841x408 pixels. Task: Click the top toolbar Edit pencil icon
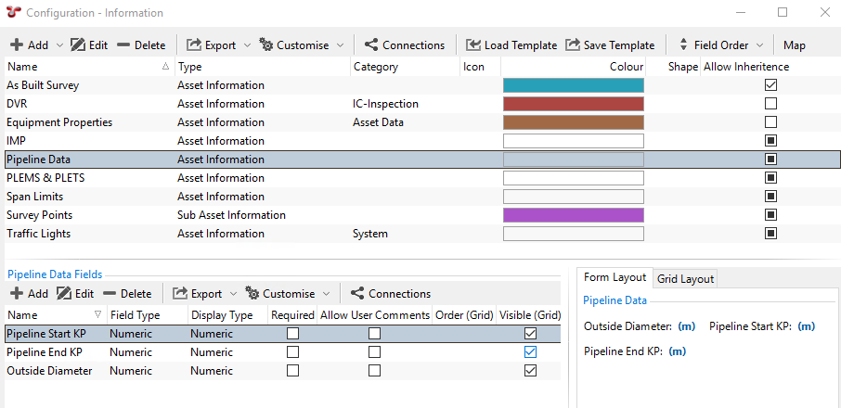pos(78,45)
